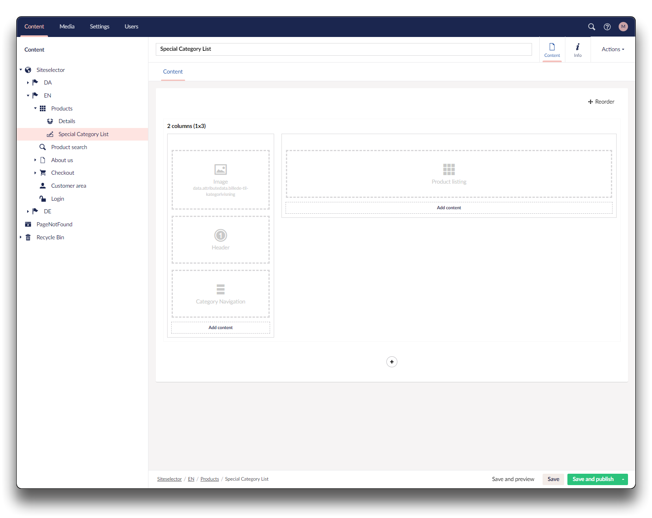Screen dimensions: 652x518
Task: Select the Category Navigation block
Action: [x=220, y=294]
